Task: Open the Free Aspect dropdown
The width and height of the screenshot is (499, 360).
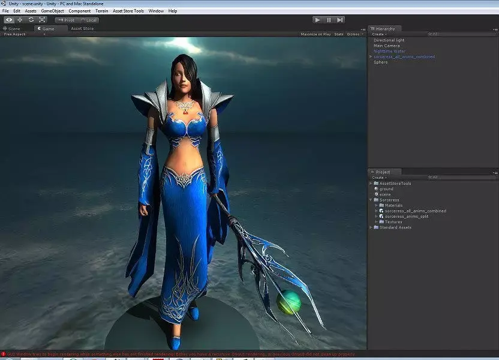Action: coord(24,34)
